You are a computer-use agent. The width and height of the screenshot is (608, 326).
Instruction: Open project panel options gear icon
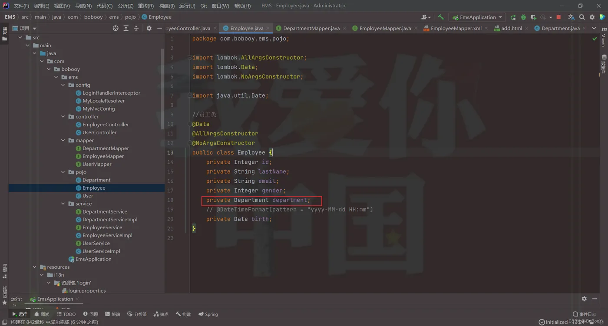tap(149, 28)
